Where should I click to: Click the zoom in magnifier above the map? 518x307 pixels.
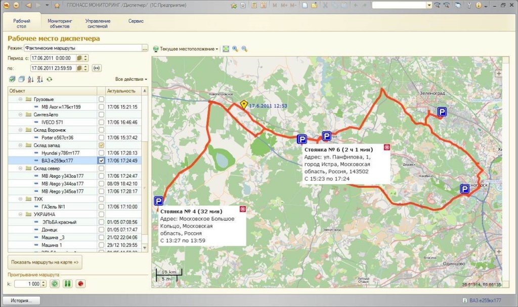[235, 49]
